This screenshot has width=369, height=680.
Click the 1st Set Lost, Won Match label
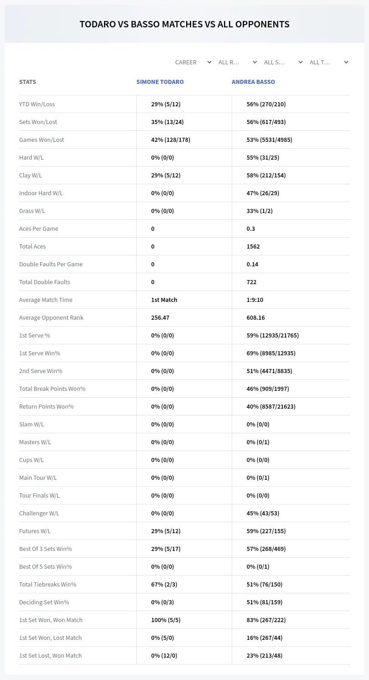pos(51,655)
